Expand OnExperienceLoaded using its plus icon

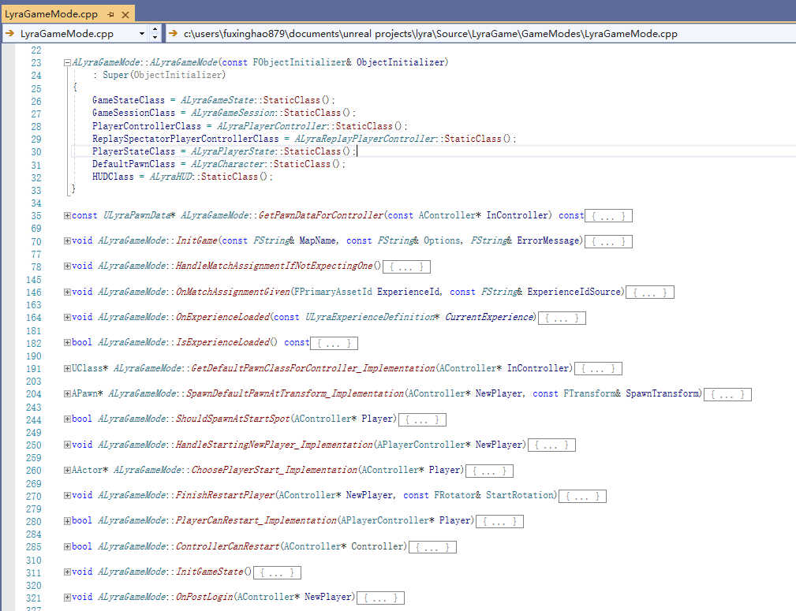click(x=67, y=318)
